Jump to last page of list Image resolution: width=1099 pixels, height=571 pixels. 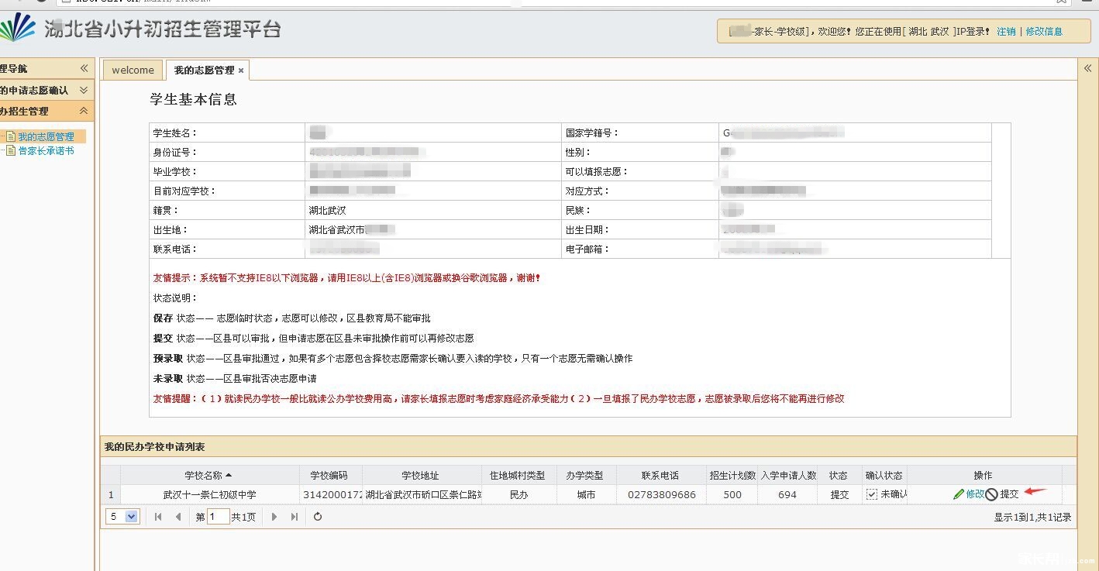coord(294,517)
